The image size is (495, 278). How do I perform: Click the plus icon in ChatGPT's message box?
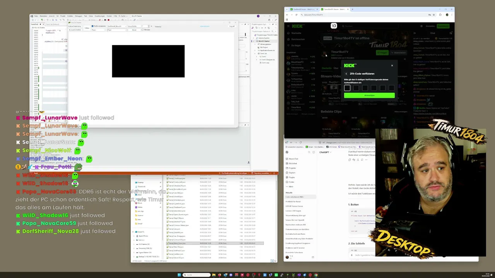click(352, 255)
